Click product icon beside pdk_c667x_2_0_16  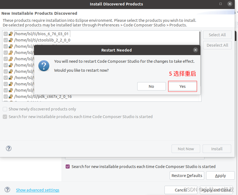(11, 97)
